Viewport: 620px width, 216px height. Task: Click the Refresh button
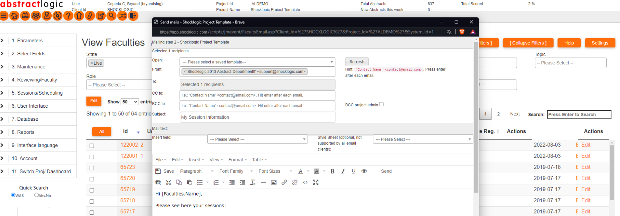357,62
